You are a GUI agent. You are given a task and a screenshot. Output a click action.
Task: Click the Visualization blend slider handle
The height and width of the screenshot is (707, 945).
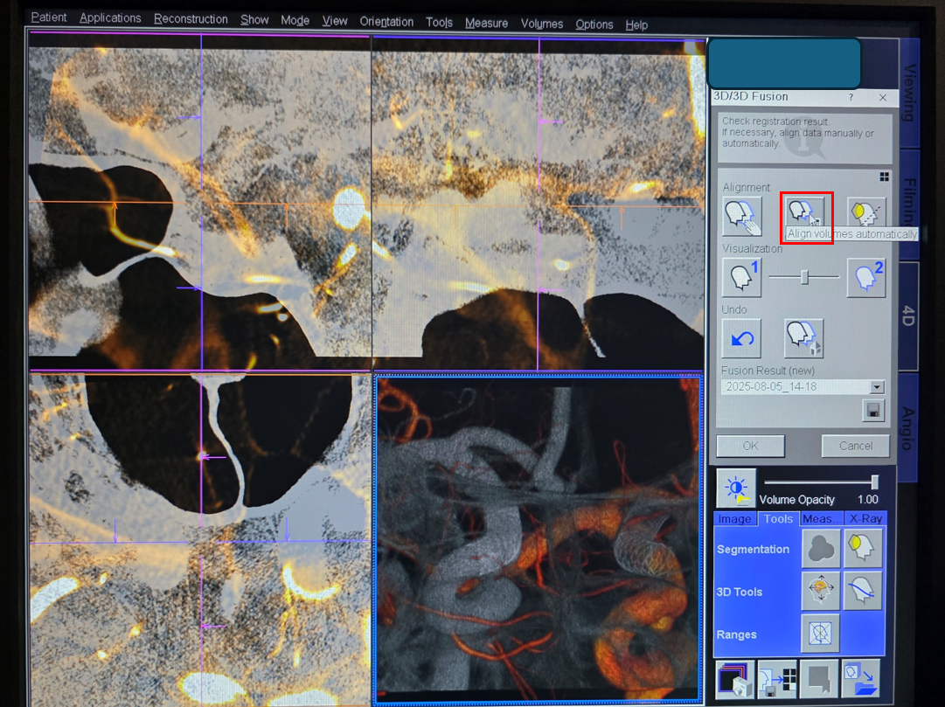805,277
